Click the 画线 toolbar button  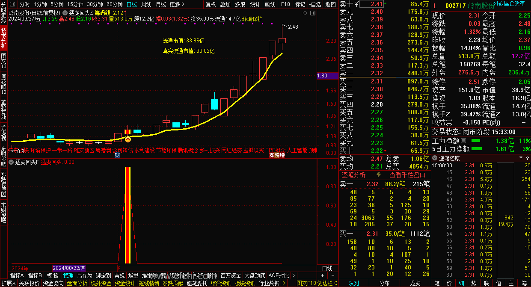(270, 4)
